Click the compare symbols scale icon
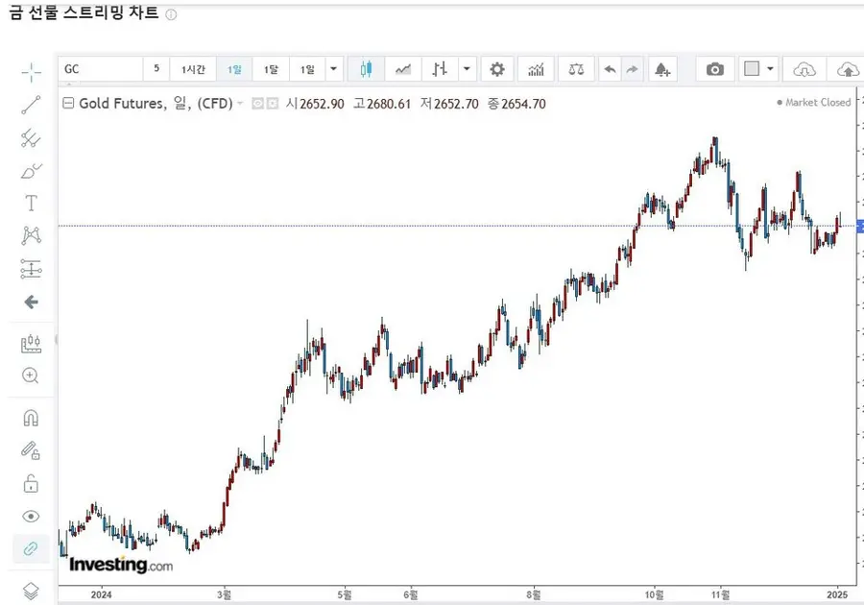This screenshot has height=605, width=864. (x=575, y=69)
